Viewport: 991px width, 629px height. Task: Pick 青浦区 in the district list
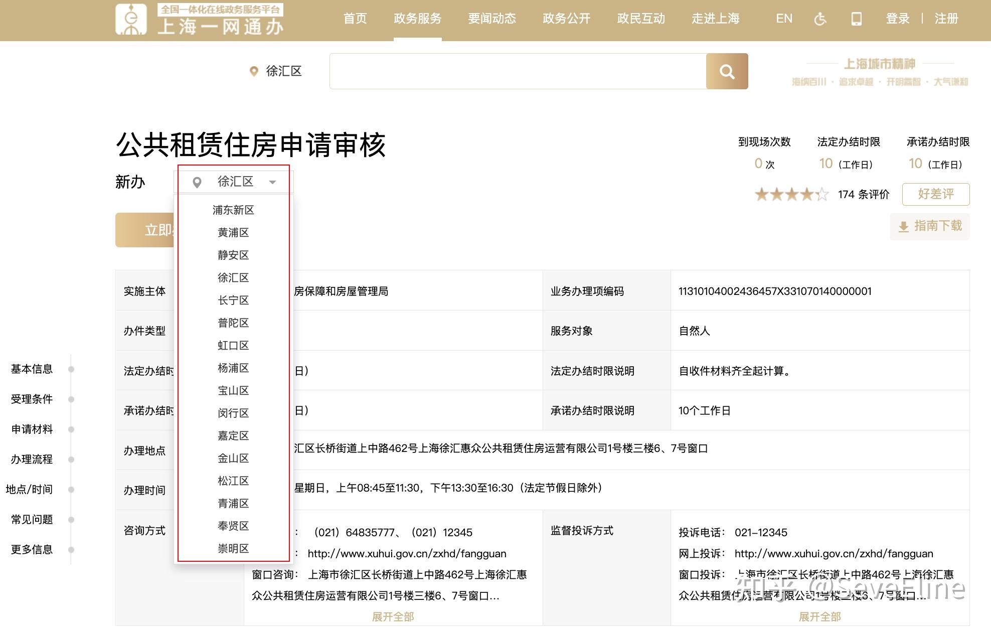tap(233, 503)
